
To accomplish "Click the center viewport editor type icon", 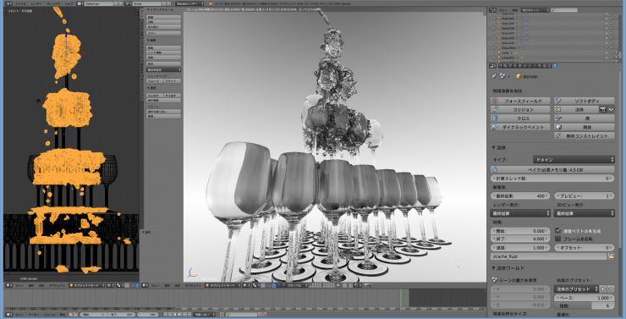I will pos(146,285).
